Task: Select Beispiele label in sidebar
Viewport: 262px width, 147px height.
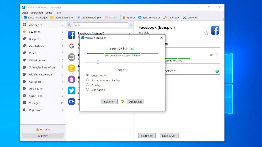Action: (x=43, y=39)
